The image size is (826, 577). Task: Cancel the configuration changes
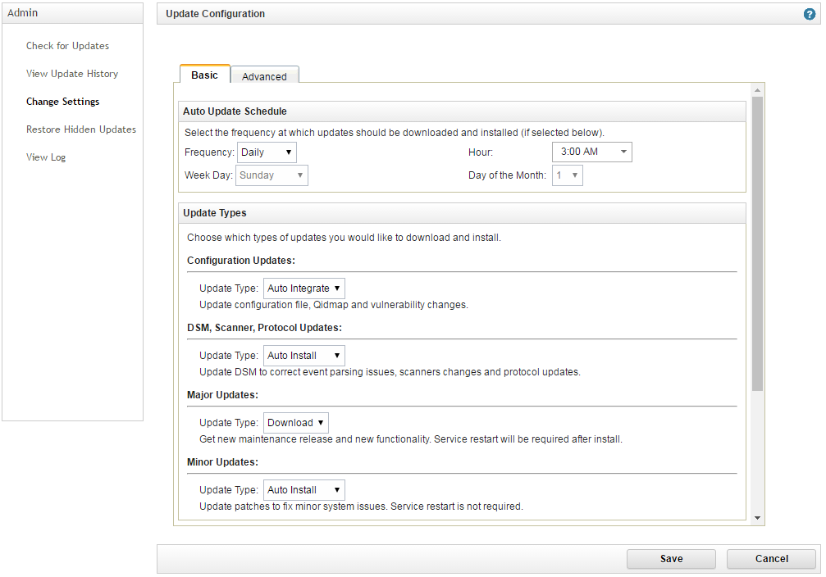tap(771, 558)
